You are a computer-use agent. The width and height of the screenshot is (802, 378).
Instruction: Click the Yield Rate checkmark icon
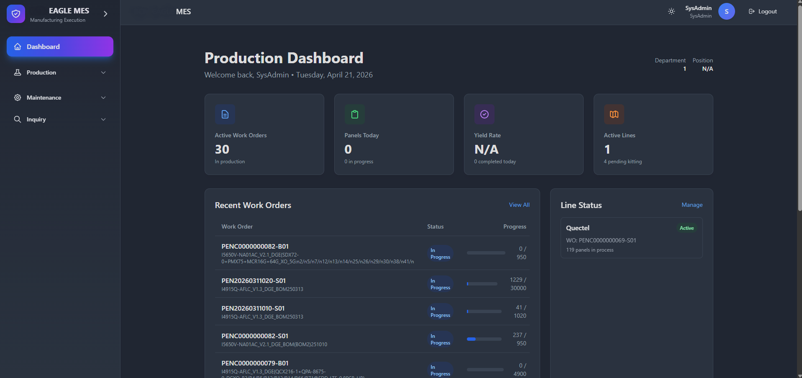pyautogui.click(x=484, y=114)
